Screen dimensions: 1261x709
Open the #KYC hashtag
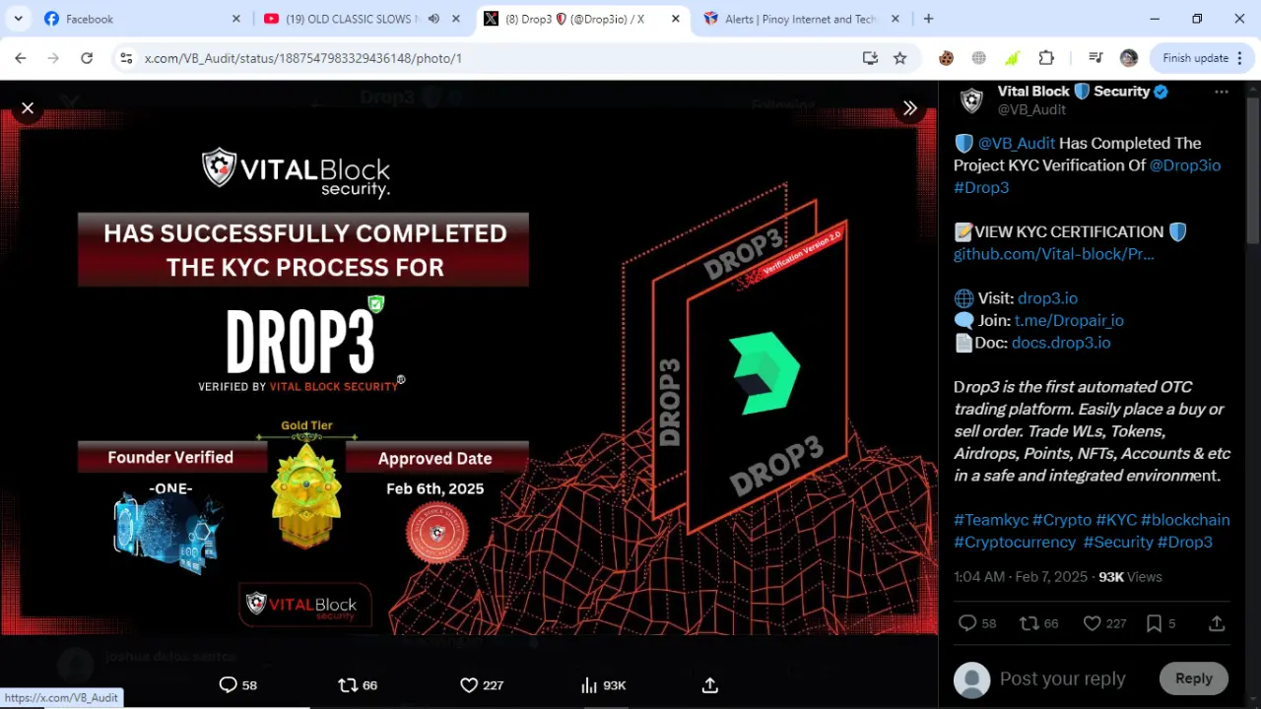(x=1116, y=520)
